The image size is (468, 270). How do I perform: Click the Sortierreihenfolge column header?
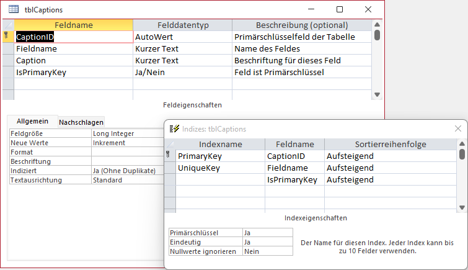pos(391,144)
